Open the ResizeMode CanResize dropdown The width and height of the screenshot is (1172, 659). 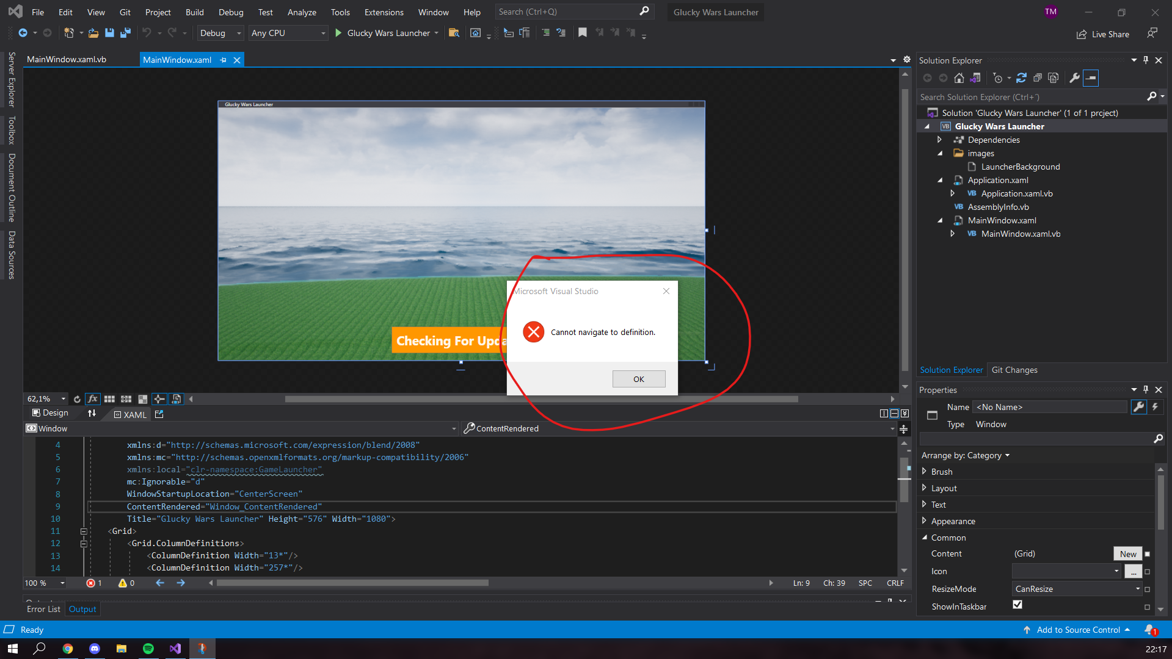click(1077, 589)
